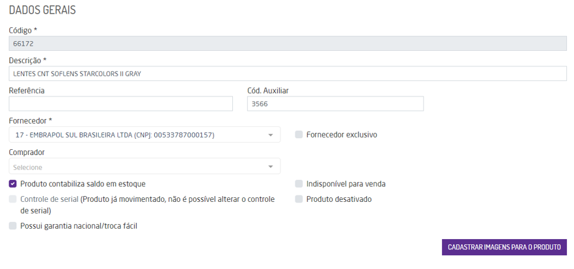The height and width of the screenshot is (269, 574).
Task: Enable Possui garantia nacional/troca fácil checkbox
Action: coord(13,226)
